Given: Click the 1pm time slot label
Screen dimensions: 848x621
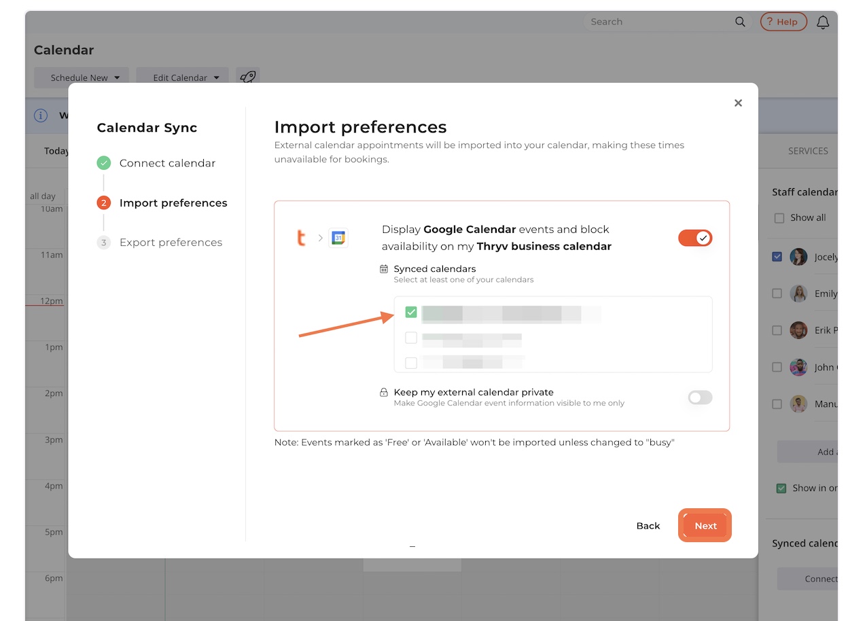Looking at the screenshot, I should [x=54, y=347].
